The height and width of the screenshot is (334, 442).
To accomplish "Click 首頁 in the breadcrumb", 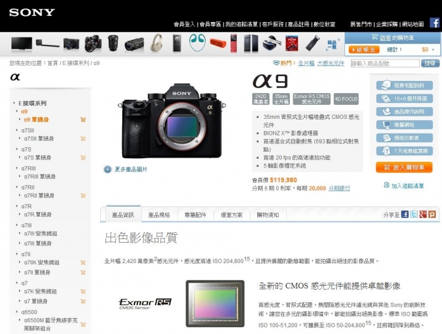I will tap(52, 63).
